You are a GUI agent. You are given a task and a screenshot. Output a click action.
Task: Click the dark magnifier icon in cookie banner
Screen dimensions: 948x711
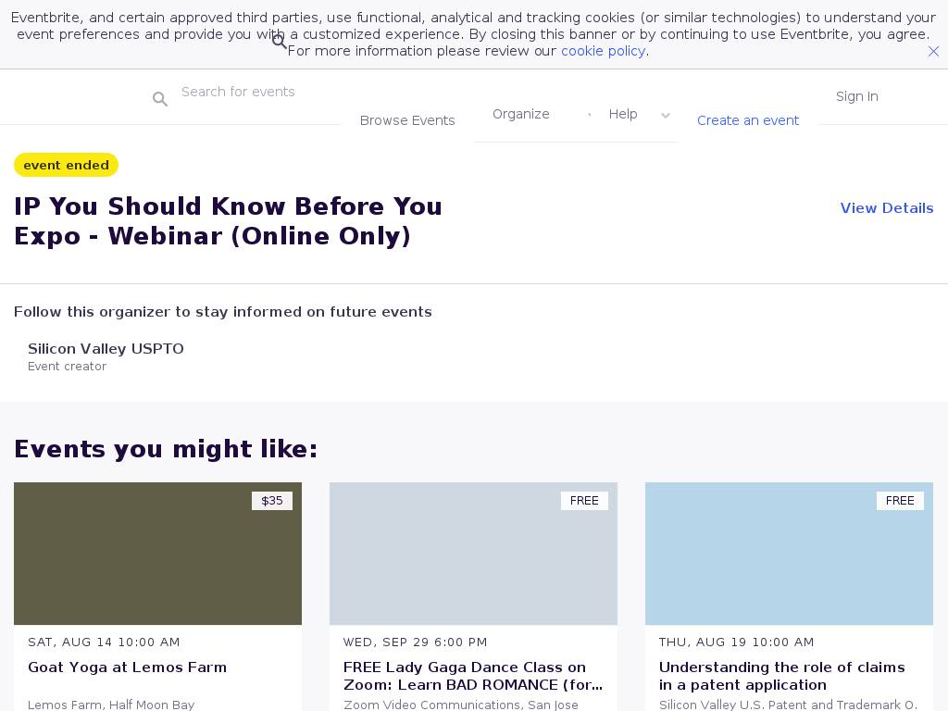coord(280,42)
